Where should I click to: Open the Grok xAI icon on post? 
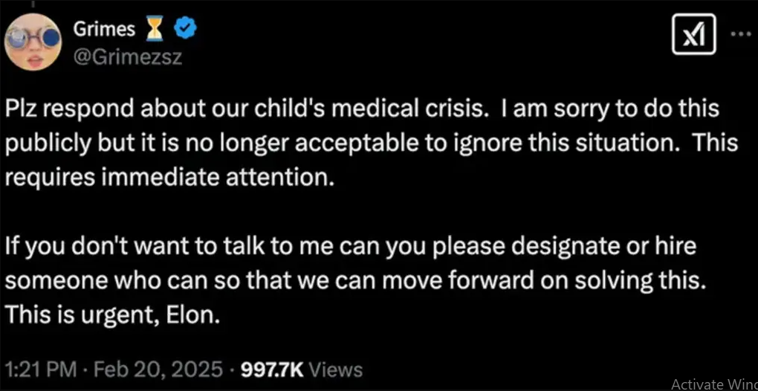(x=694, y=39)
